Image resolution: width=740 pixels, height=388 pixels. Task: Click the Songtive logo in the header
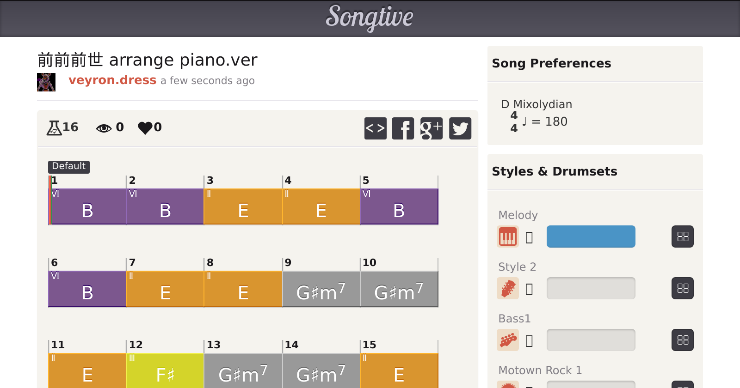(370, 18)
